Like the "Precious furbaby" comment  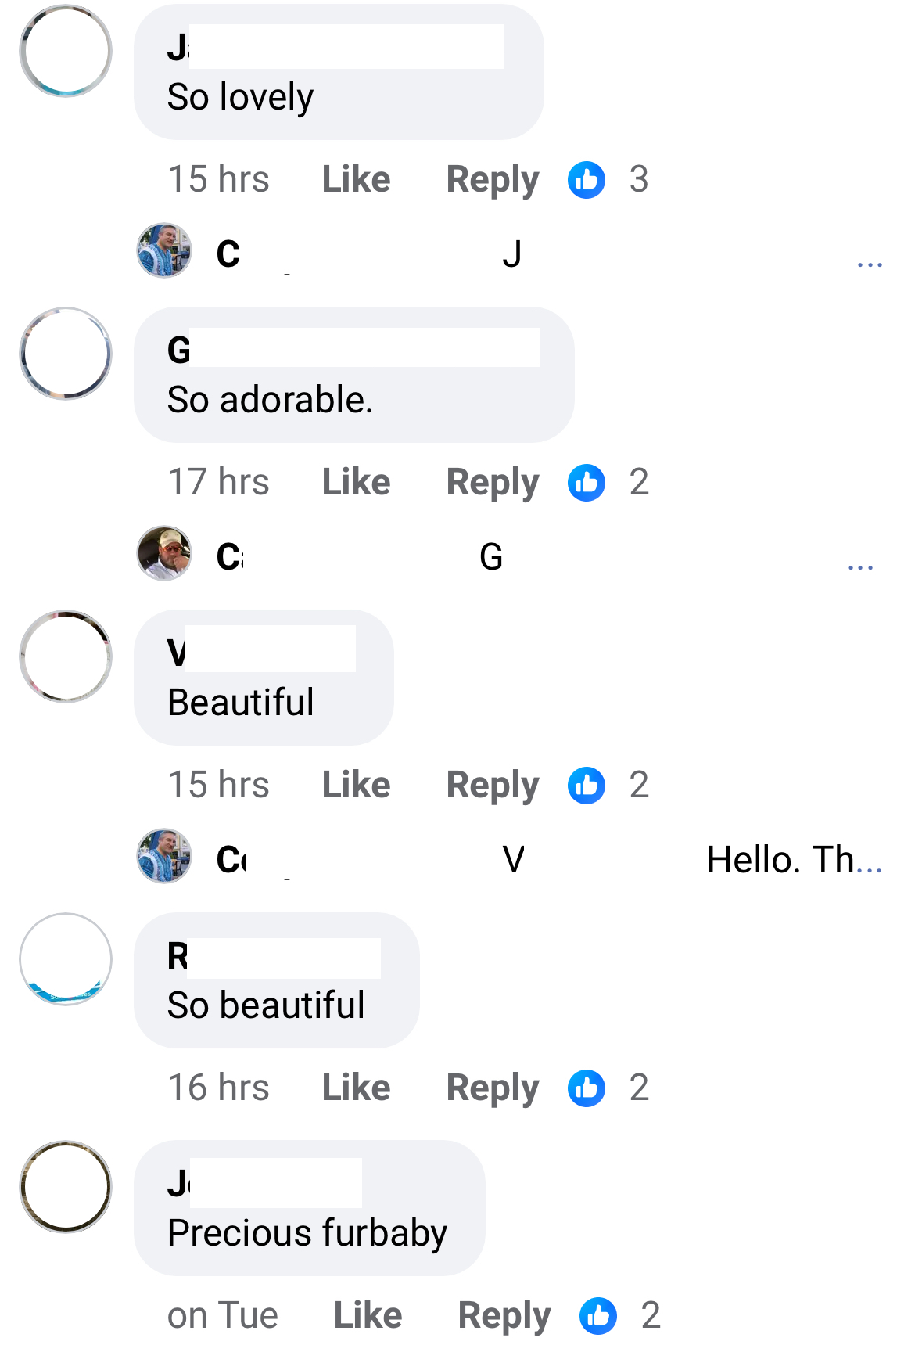tap(368, 1316)
